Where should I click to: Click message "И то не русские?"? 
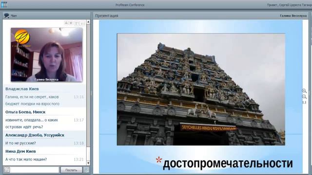click(x=20, y=143)
